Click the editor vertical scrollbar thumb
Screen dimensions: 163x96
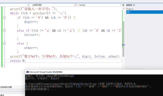123,39
